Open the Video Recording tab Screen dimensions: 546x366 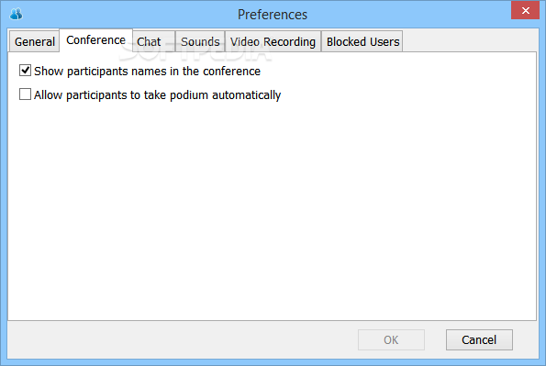[273, 42]
